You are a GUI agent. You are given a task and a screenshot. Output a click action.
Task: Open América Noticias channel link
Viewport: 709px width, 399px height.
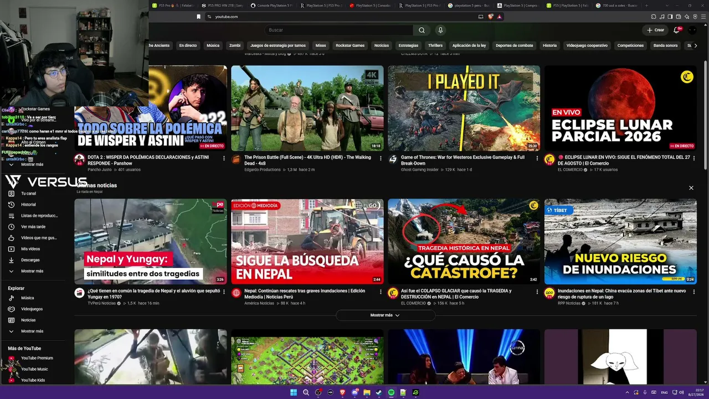[x=259, y=303]
